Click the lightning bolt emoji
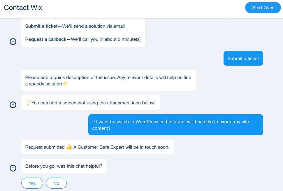Viewport: 283px width, 191px height. [x=65, y=84]
